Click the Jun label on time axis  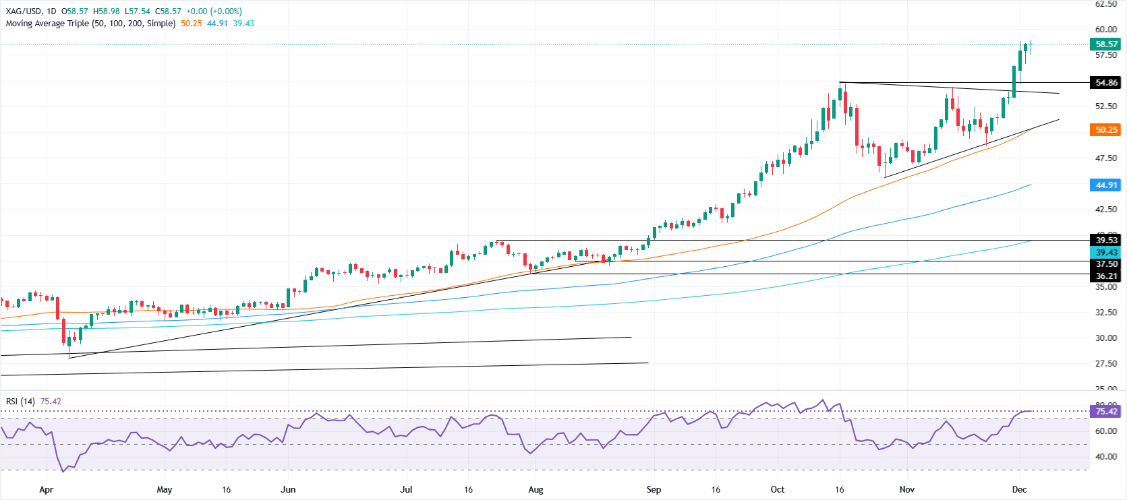pyautogui.click(x=288, y=490)
